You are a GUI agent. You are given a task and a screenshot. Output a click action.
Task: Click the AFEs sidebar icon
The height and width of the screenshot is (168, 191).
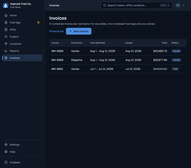(x=6, y=30)
